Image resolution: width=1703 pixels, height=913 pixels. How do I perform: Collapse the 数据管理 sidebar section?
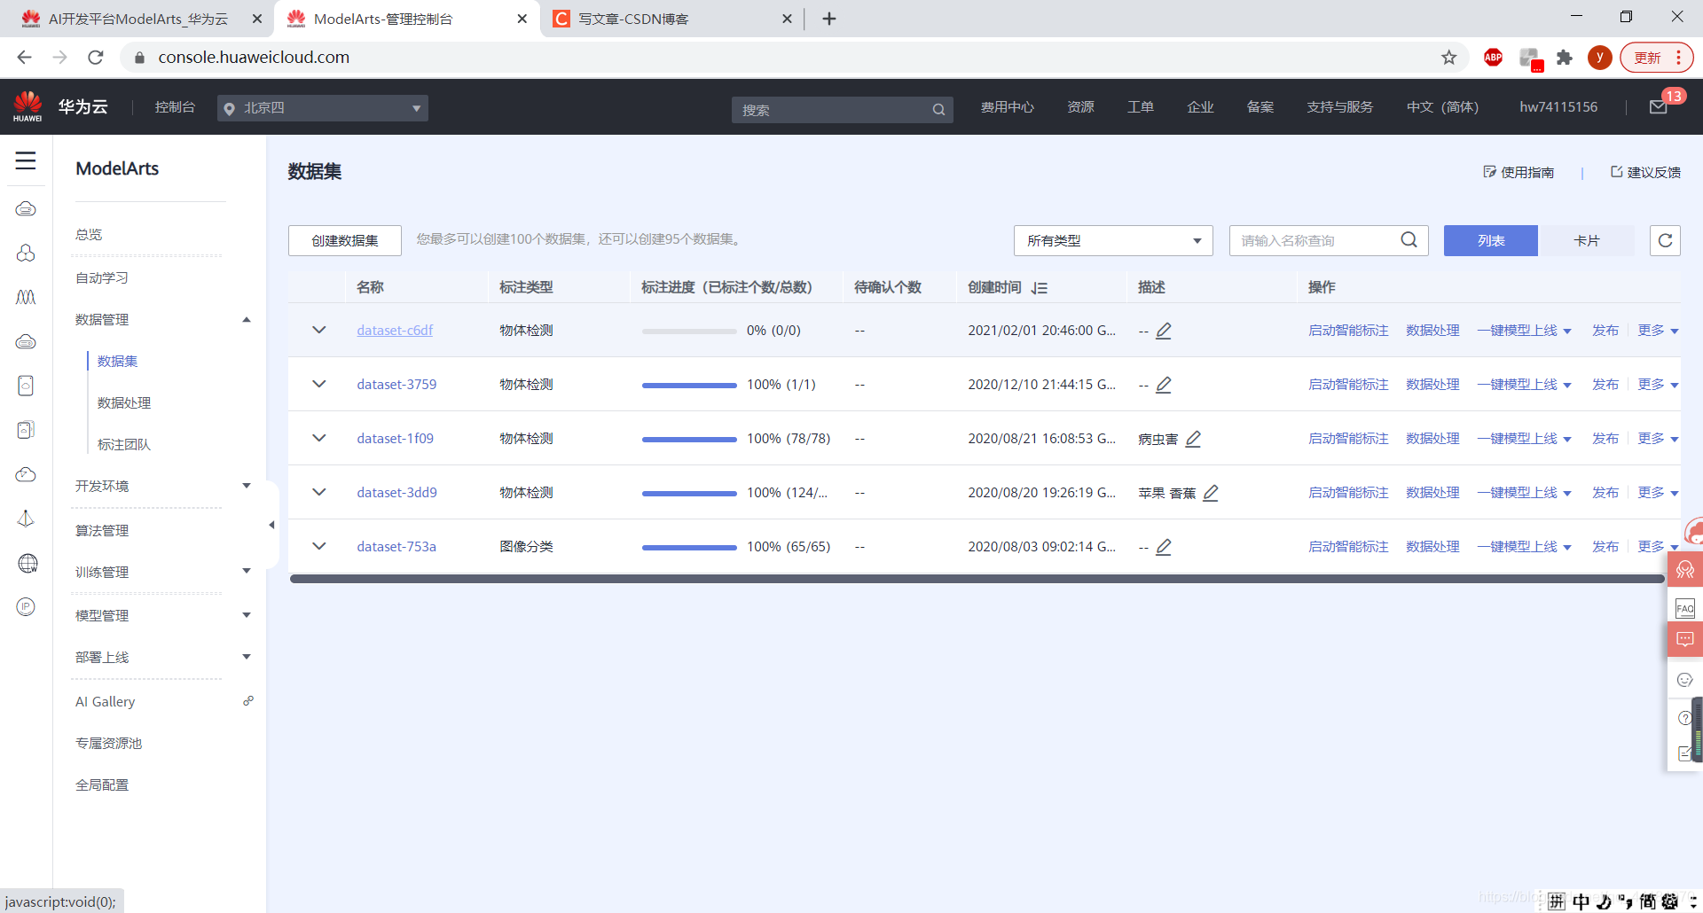pos(247,319)
